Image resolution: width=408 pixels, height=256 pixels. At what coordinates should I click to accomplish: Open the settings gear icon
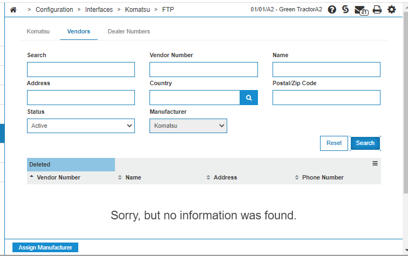(x=391, y=10)
